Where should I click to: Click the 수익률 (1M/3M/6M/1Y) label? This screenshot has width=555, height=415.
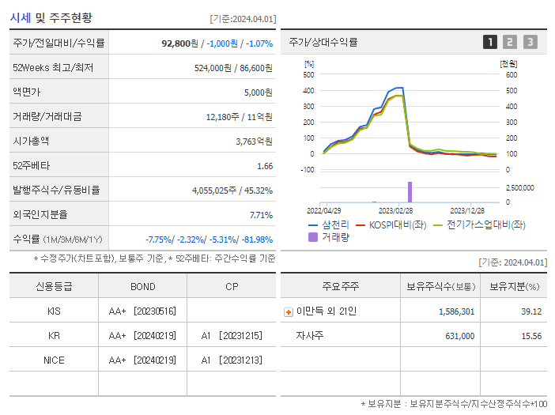point(58,240)
